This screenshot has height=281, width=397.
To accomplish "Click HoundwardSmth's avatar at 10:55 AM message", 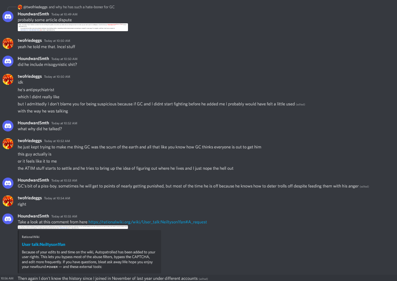I will coord(8,219).
